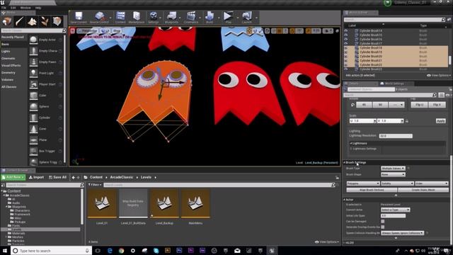The image size is (453, 255).
Task: Click the Create Static Mesh button
Action: [423, 190]
